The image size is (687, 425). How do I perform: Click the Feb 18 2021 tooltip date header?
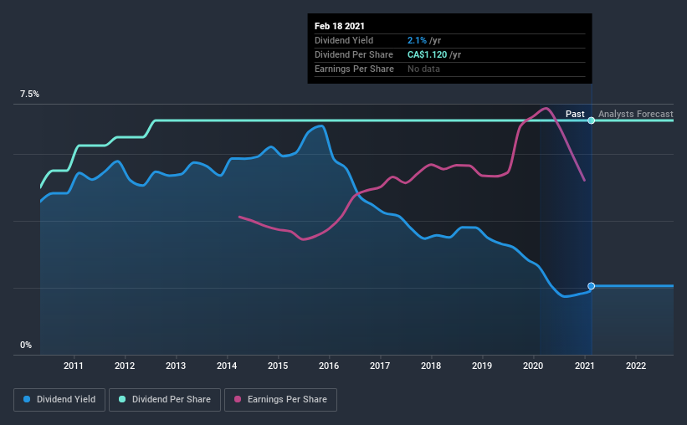(x=340, y=26)
